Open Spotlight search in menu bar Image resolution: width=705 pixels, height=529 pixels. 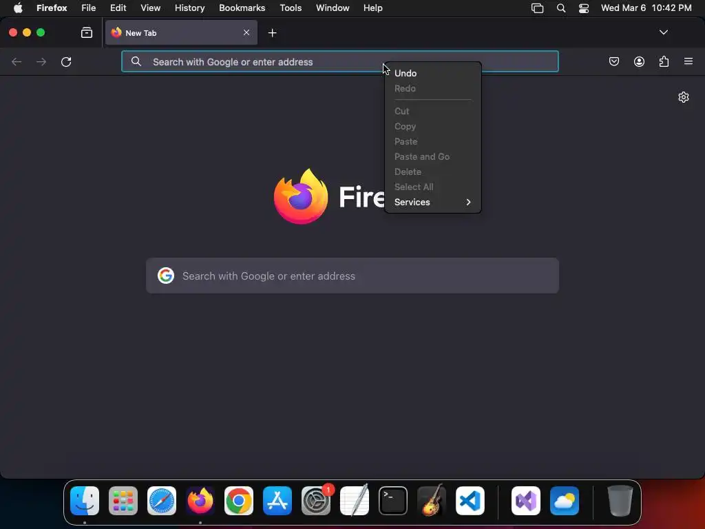(x=561, y=8)
